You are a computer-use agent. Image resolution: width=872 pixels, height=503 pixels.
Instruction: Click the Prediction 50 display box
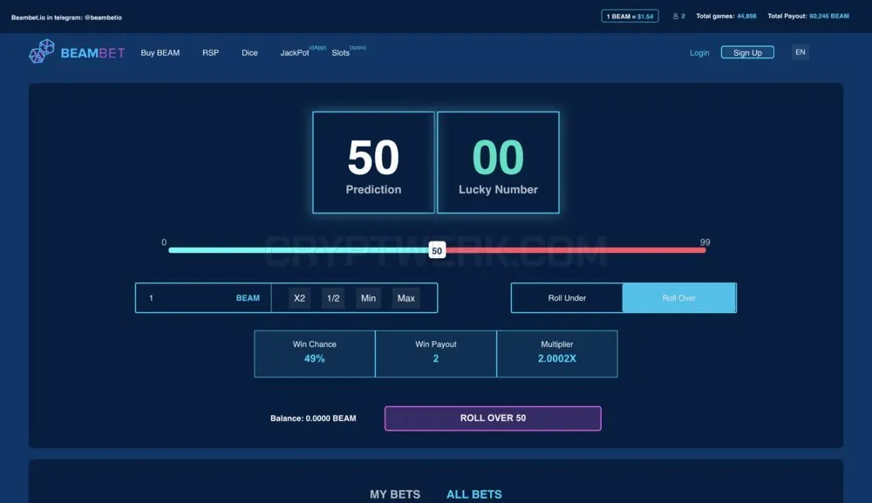click(x=373, y=162)
